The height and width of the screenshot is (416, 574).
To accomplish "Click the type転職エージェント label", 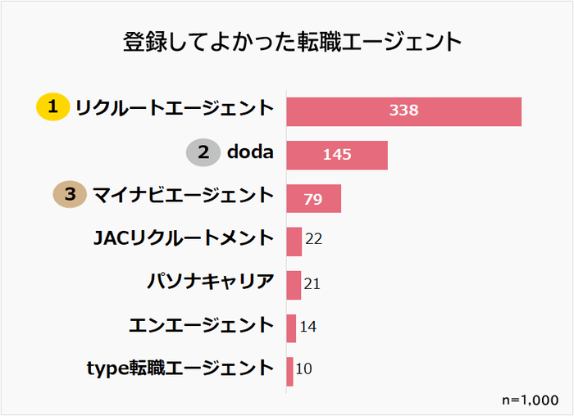I will (x=180, y=369).
